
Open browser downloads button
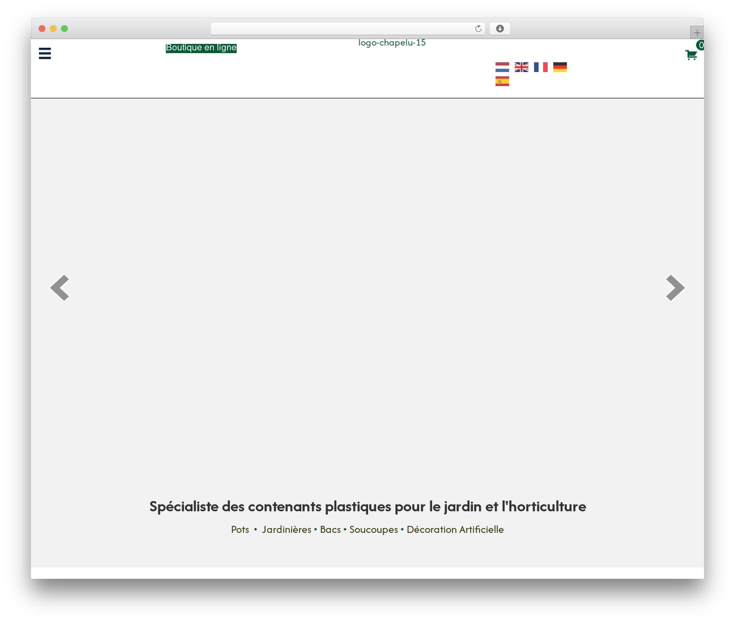tap(500, 29)
